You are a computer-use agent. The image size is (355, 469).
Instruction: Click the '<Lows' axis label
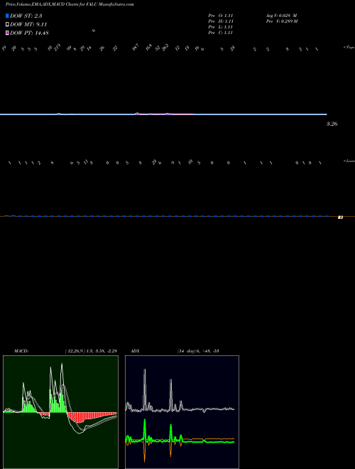pyautogui.click(x=349, y=161)
